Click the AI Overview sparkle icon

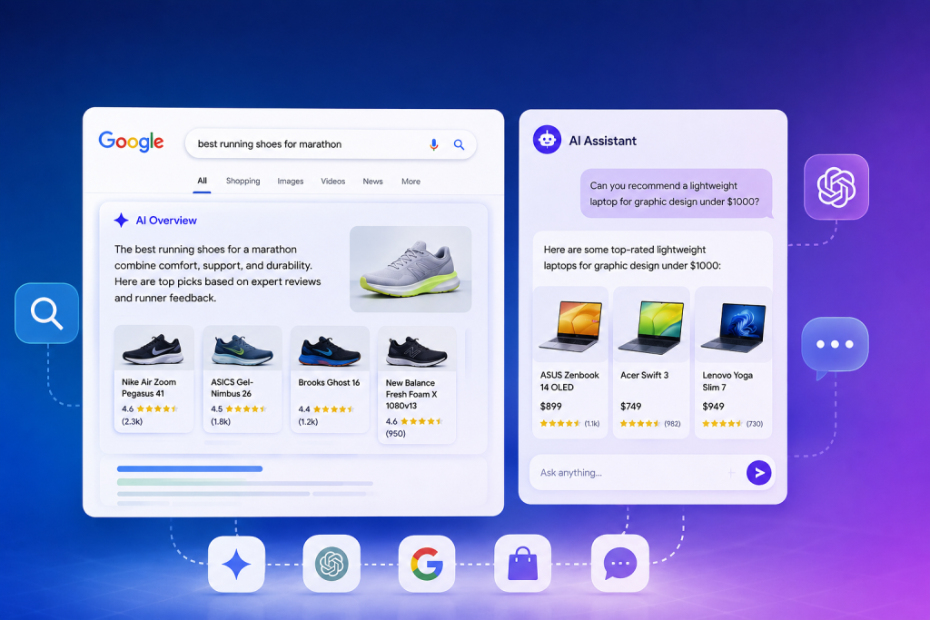[x=121, y=221]
